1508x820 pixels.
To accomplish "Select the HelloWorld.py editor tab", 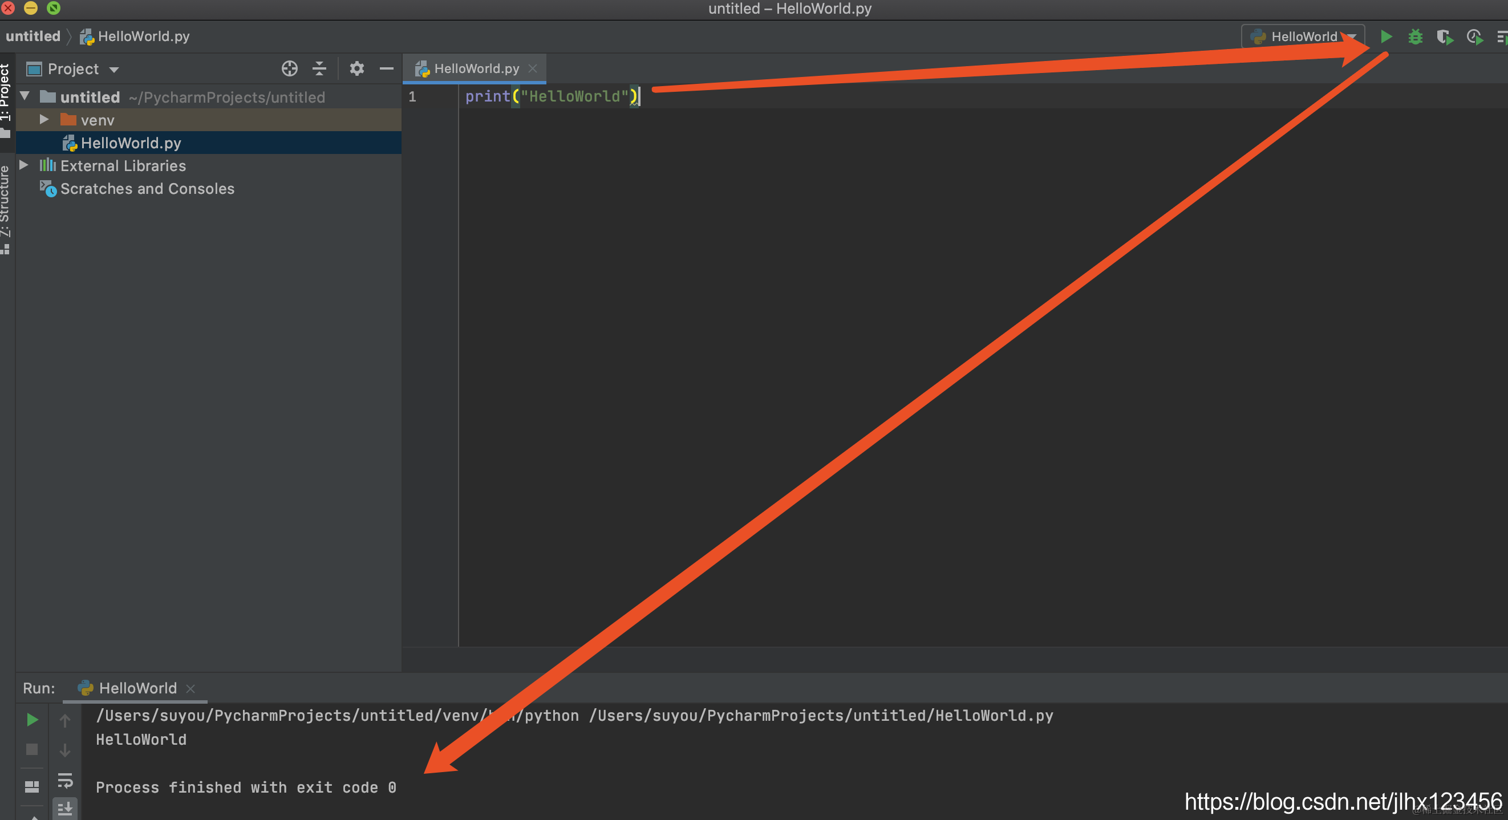I will (475, 69).
